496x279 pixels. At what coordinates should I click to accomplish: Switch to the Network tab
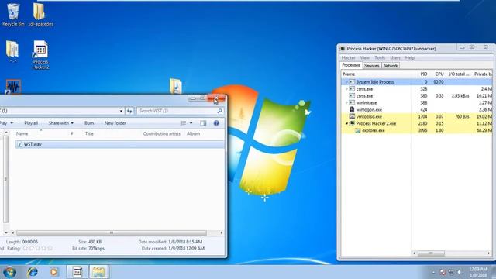pyautogui.click(x=391, y=66)
